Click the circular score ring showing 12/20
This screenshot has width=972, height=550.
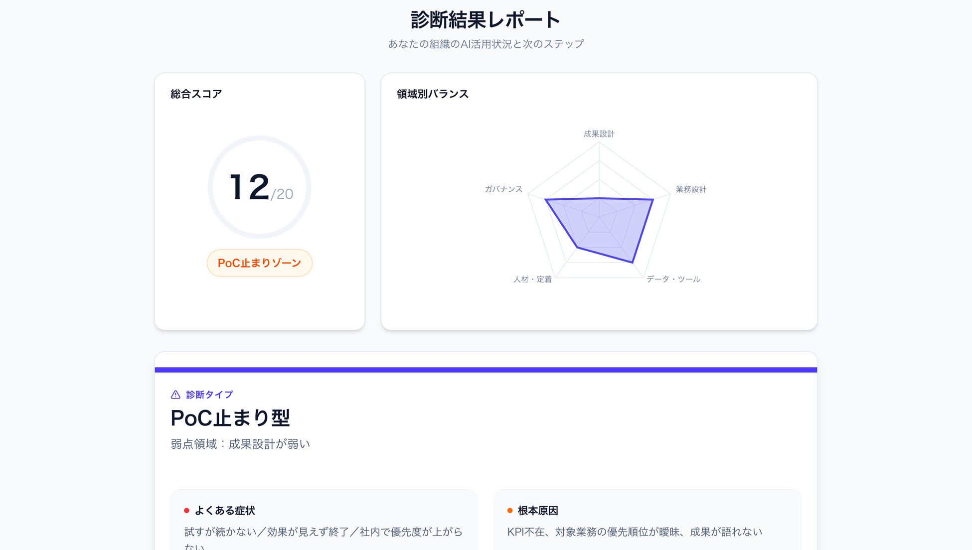point(259,187)
